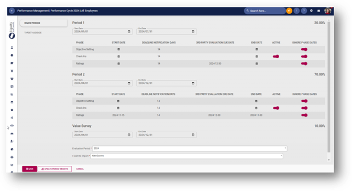Pick Period 1 Check-Ins start date calendar

(x=118, y=57)
